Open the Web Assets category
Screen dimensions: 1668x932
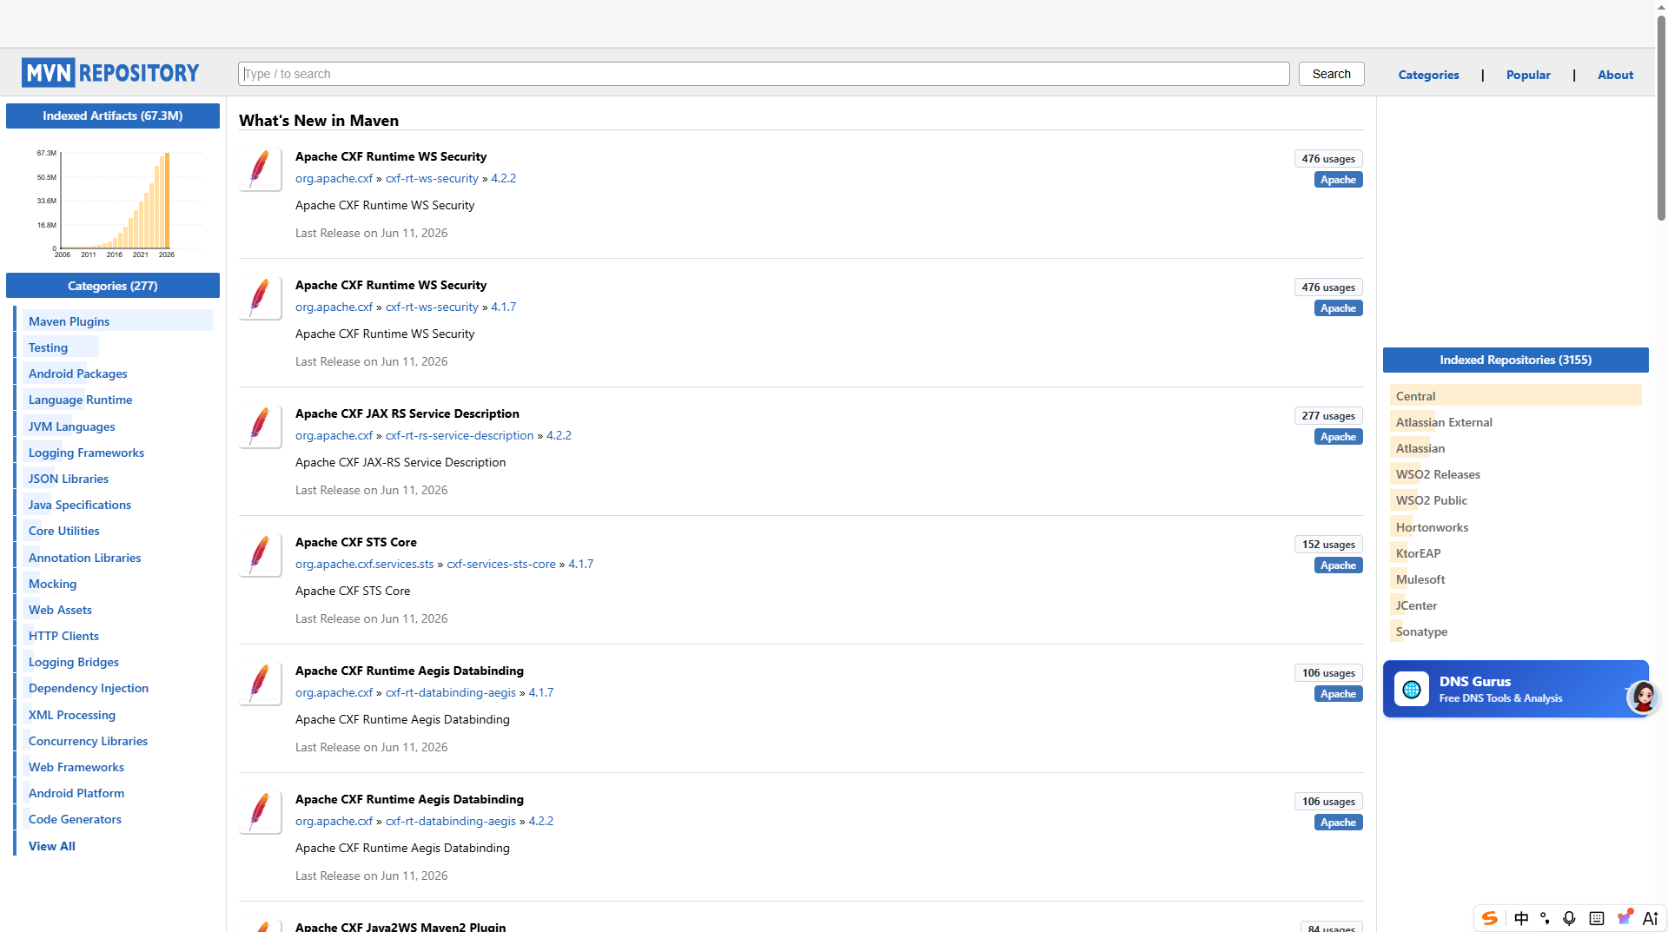pos(60,610)
